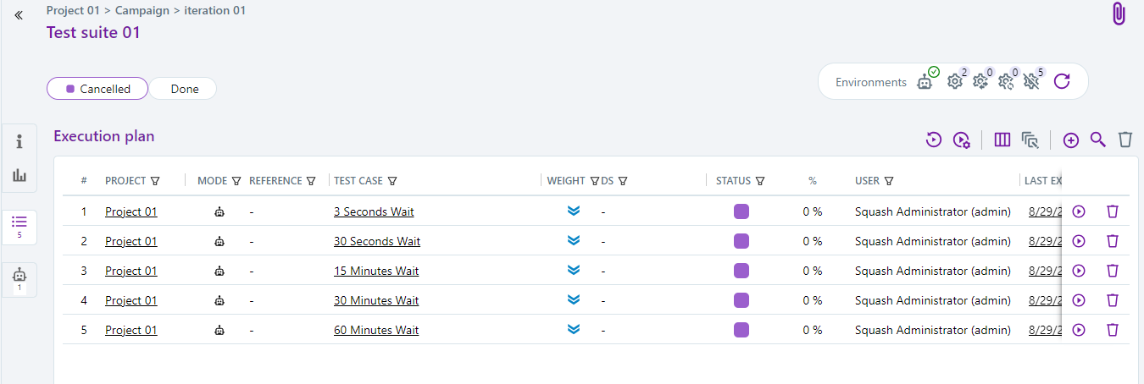Go to Campaign in the breadcrumb

(x=143, y=11)
